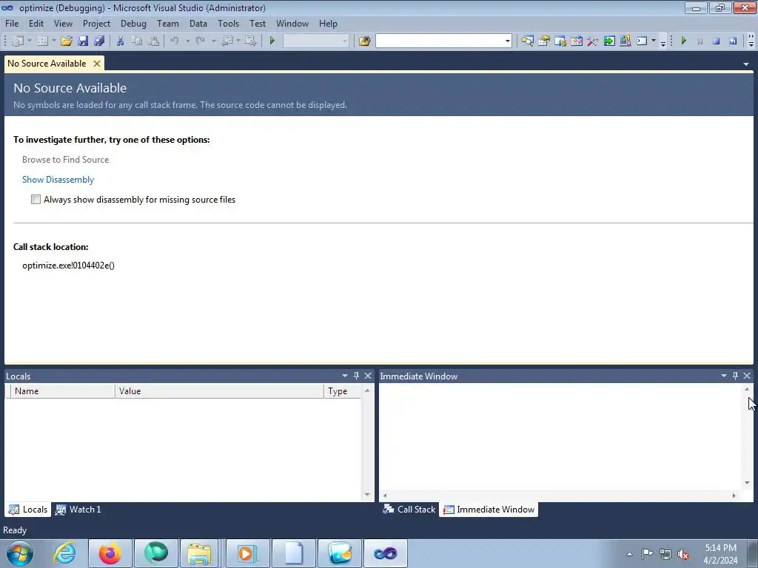Click Browse to Find Source link
The width and height of the screenshot is (758, 568).
coord(65,160)
